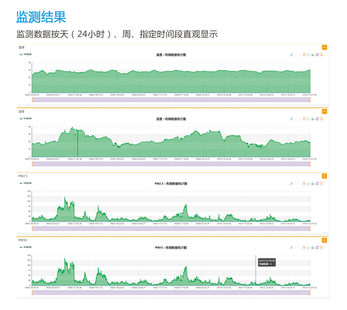Collapse the PM10 panel with orange button

click(x=324, y=240)
